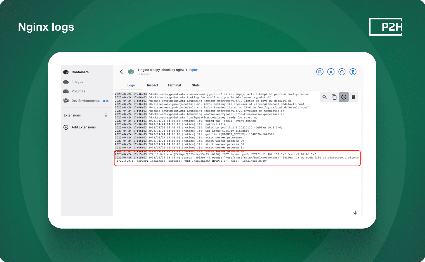Navigate back to the container list

121,72
